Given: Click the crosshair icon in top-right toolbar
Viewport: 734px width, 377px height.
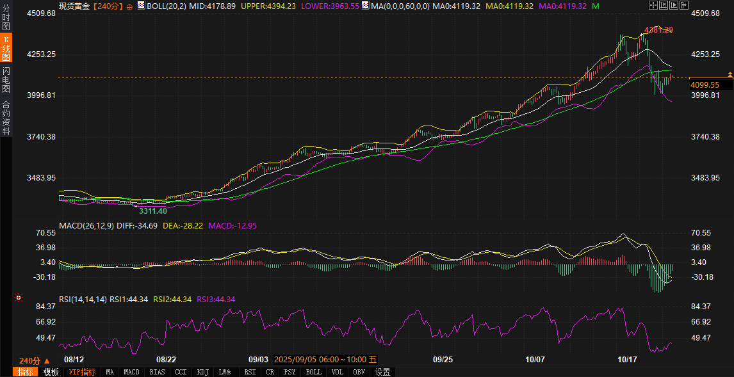Looking at the screenshot, I should (653, 5).
